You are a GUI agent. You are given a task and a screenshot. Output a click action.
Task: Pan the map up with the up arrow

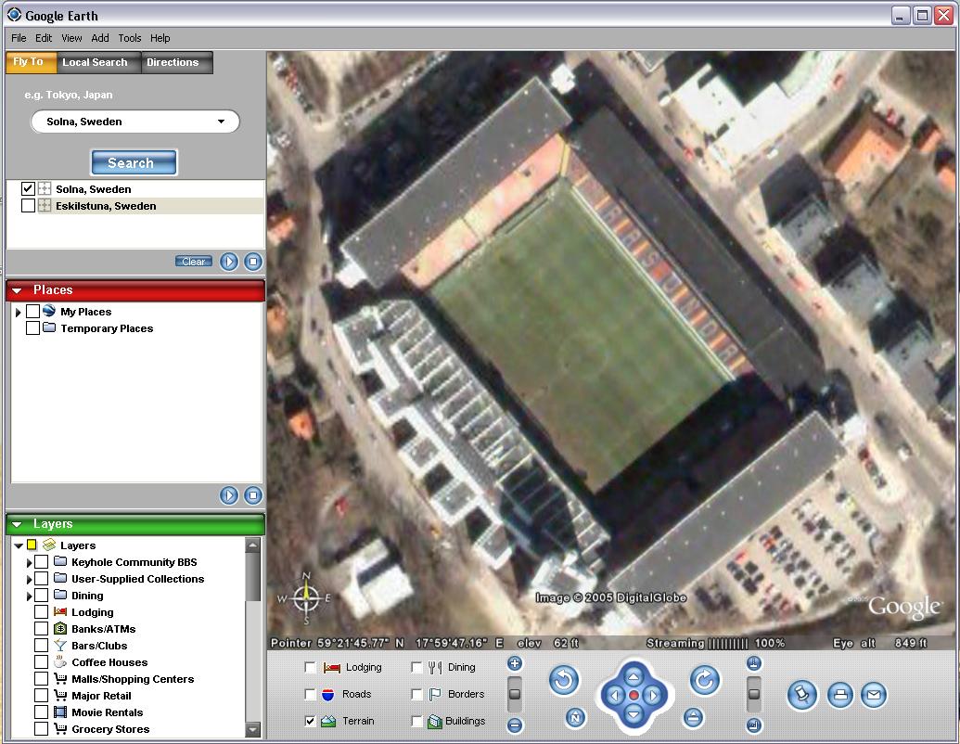pyautogui.click(x=634, y=676)
